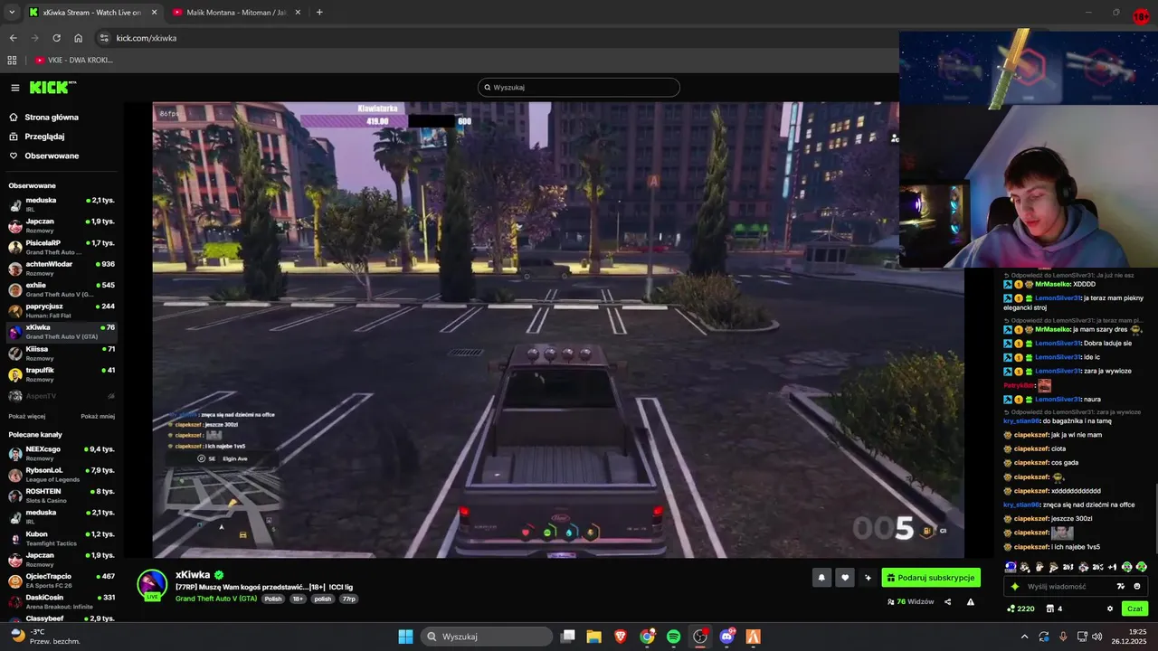
Task: Click the notification bell button
Action: [821, 578]
